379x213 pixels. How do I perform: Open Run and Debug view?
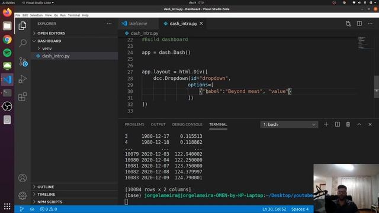coord(23,79)
